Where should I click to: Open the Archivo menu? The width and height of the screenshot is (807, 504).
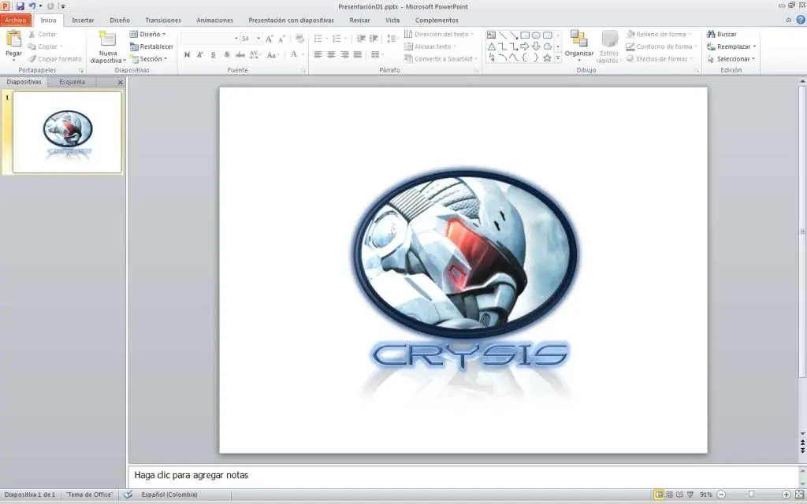click(16, 20)
